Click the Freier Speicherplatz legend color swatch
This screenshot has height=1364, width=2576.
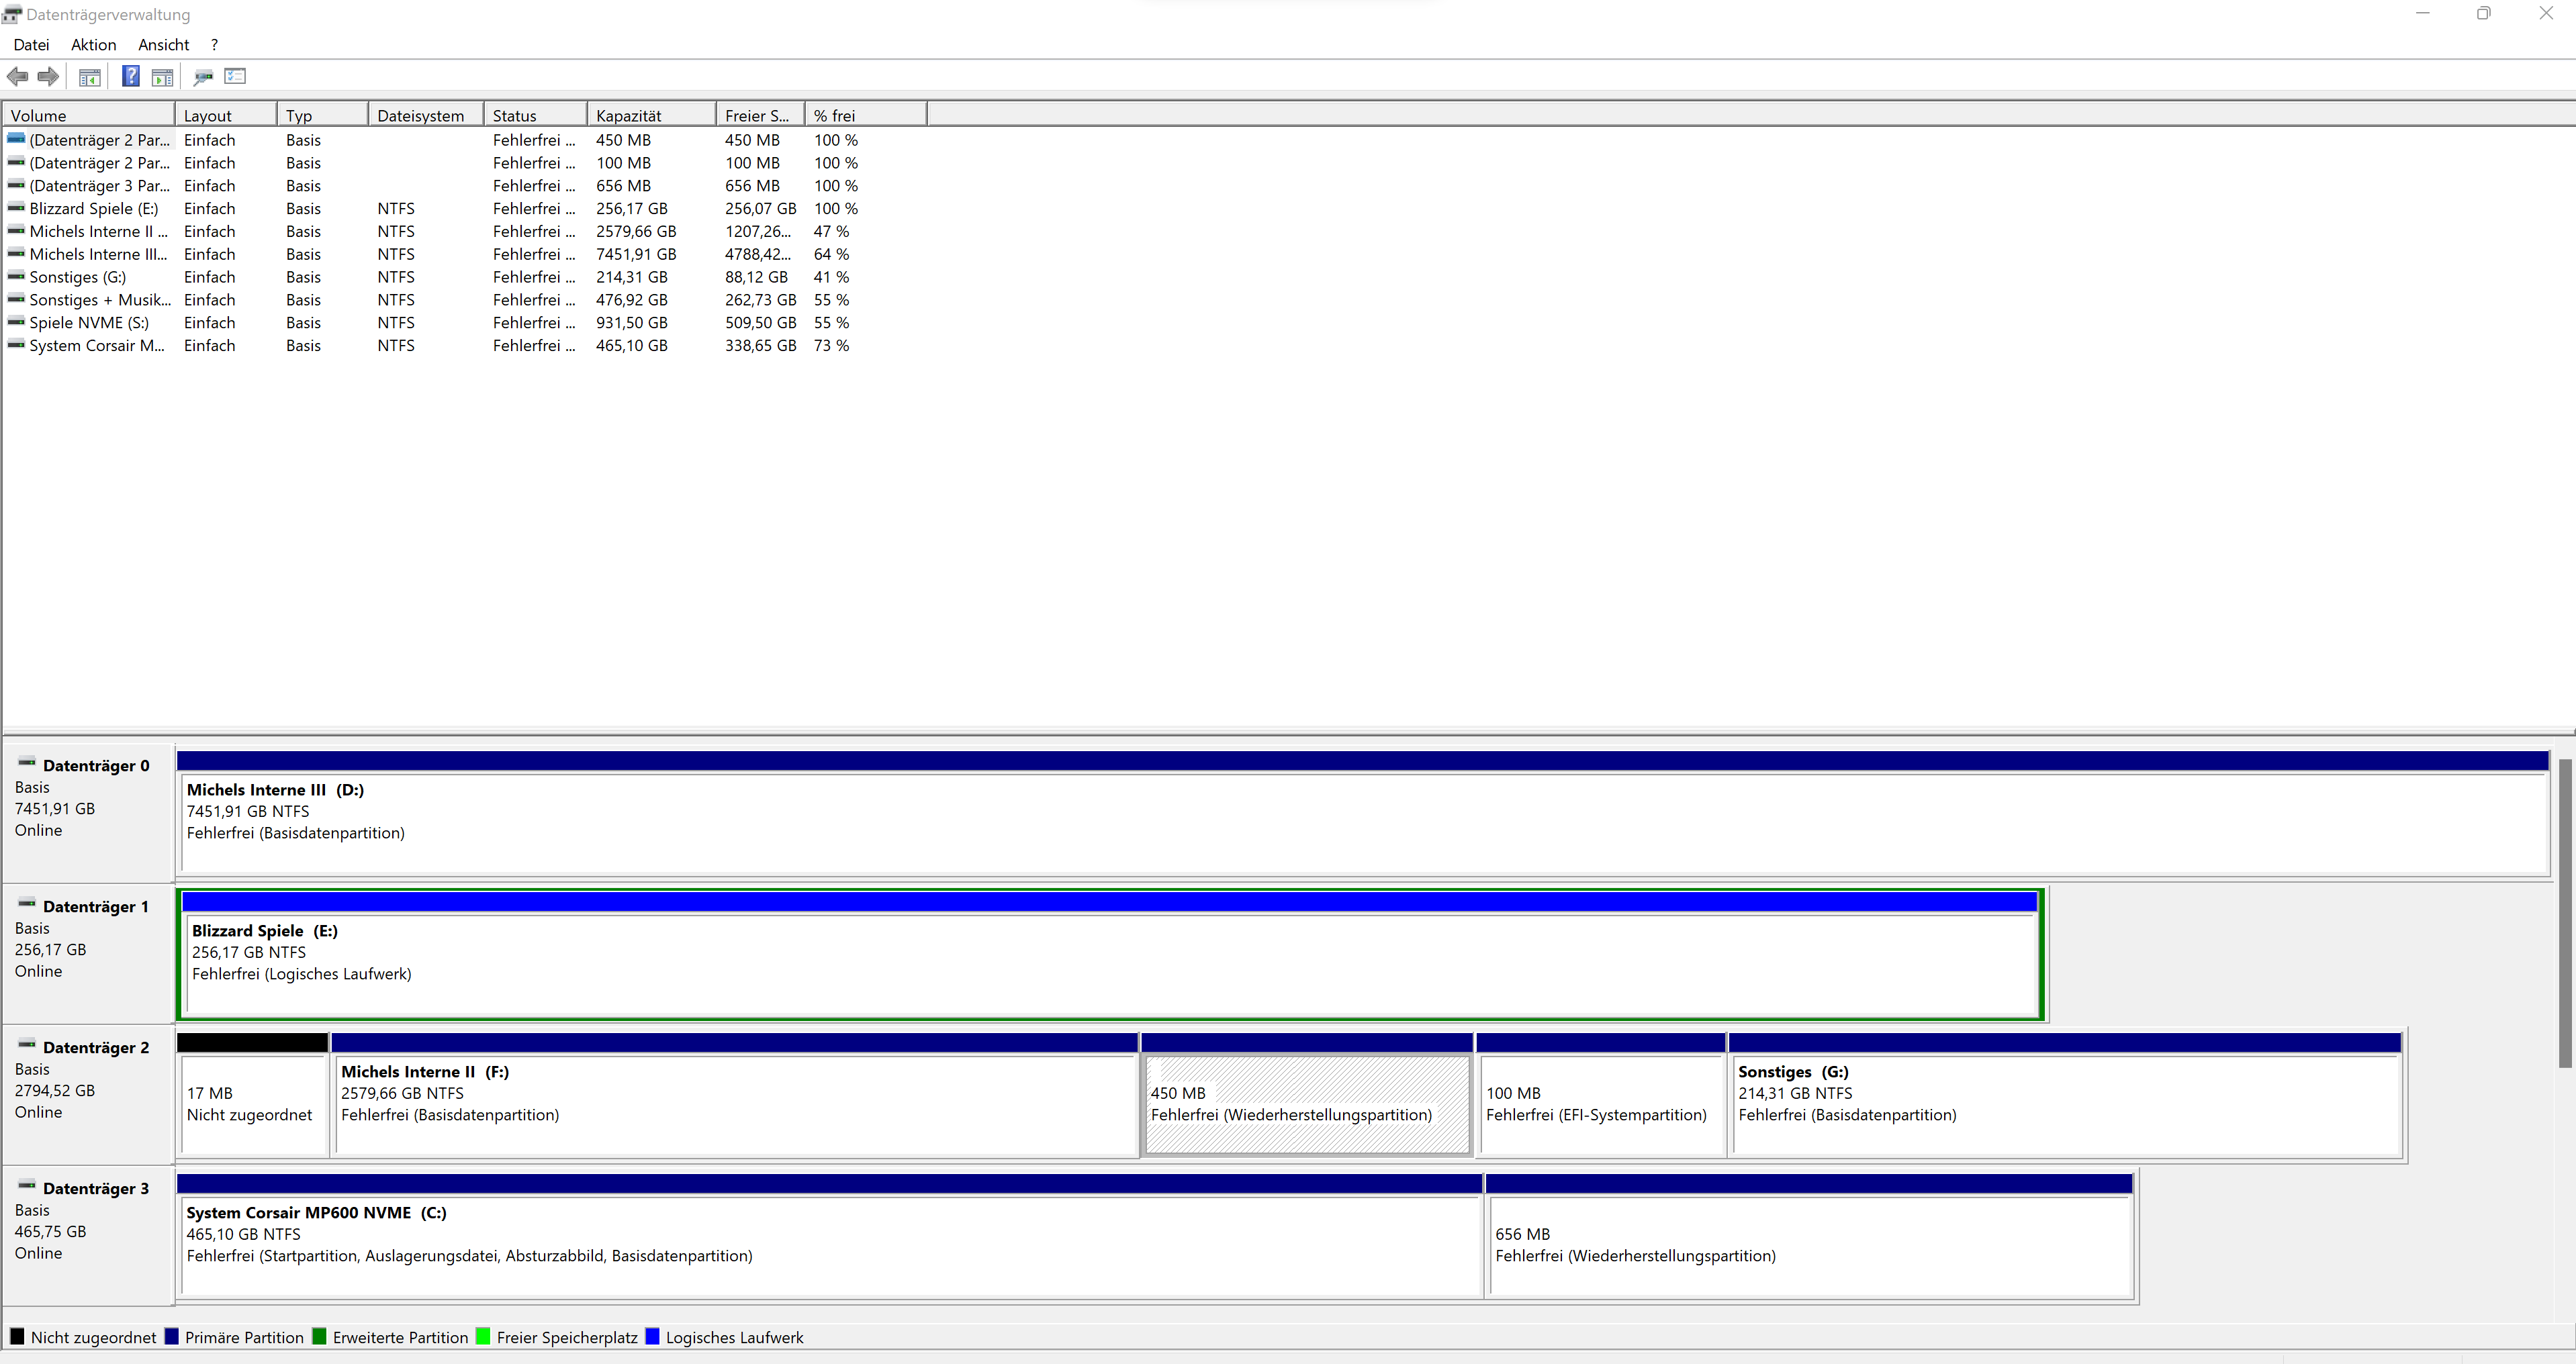pyautogui.click(x=483, y=1337)
